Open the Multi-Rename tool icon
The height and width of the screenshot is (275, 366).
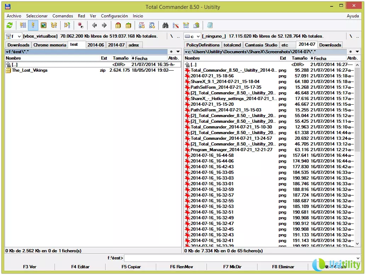pyautogui.click(x=175, y=25)
